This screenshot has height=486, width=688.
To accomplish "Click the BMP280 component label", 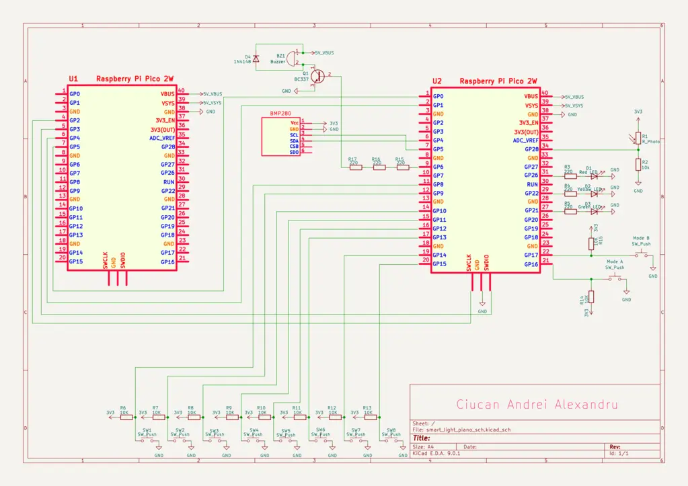I will point(280,113).
